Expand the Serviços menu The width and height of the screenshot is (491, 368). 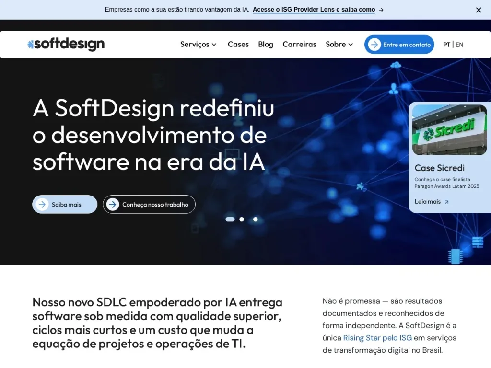[198, 45]
